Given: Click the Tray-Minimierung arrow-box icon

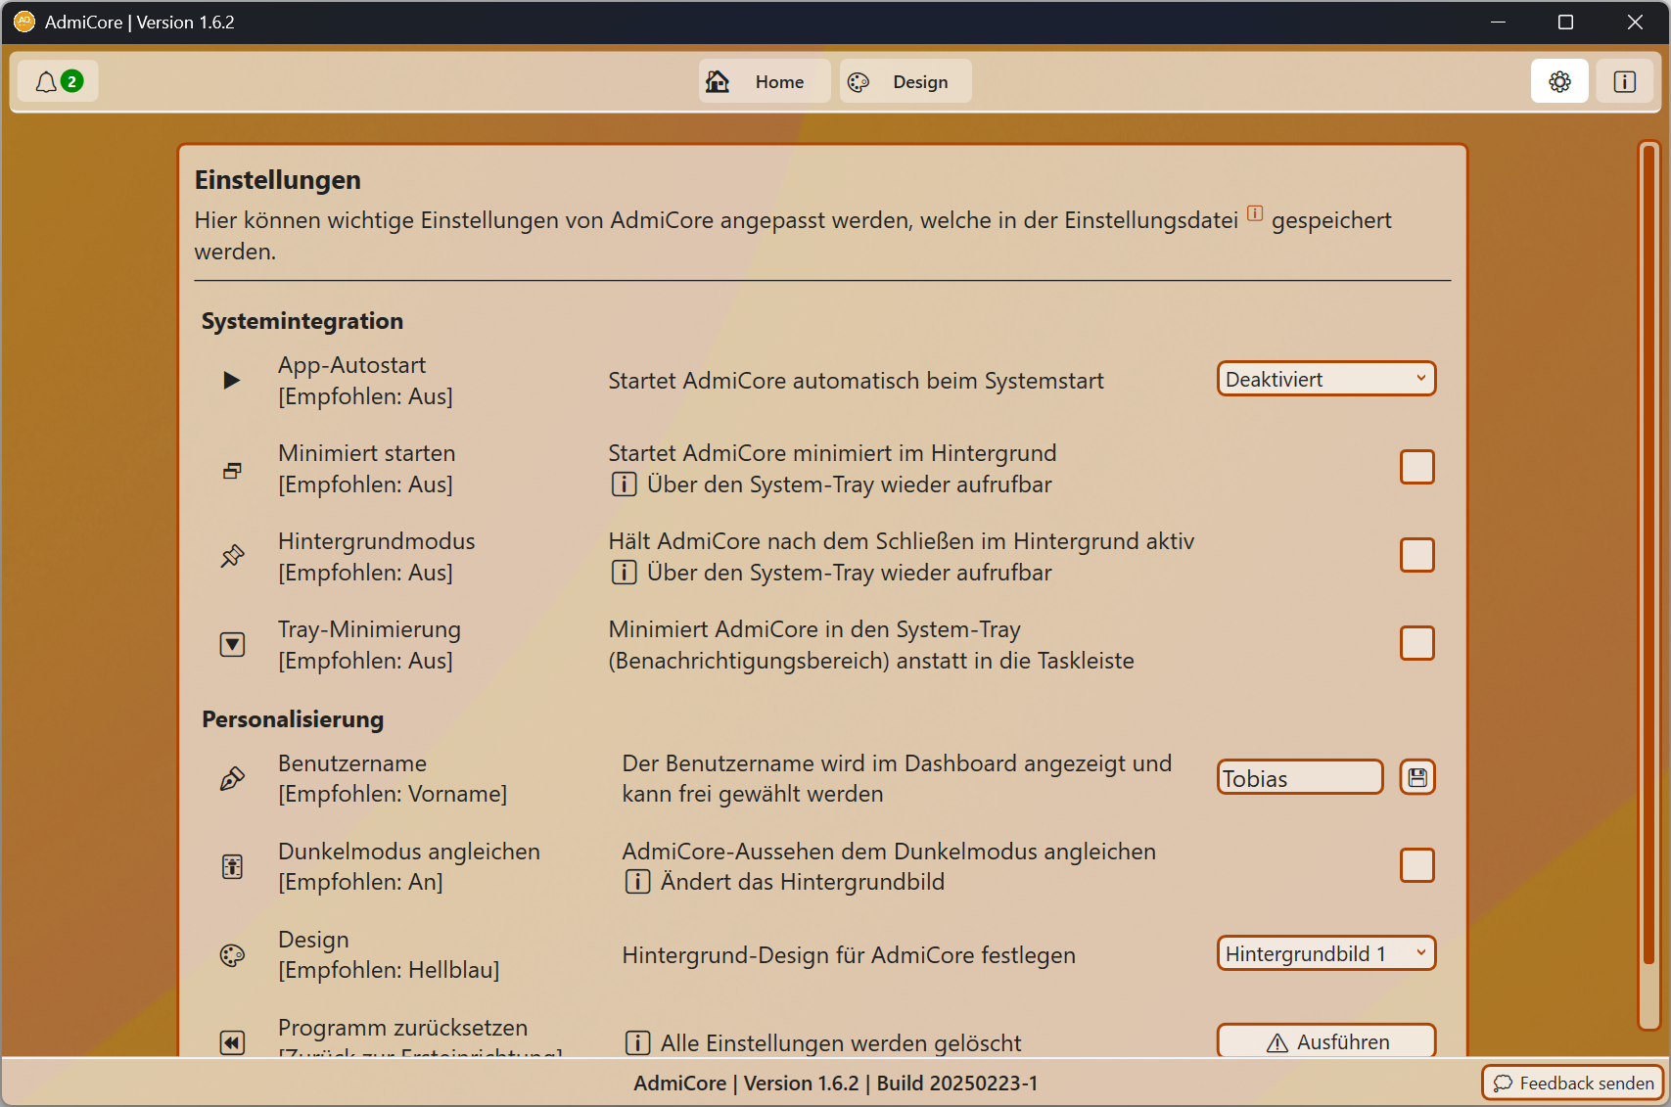Looking at the screenshot, I should [232, 644].
